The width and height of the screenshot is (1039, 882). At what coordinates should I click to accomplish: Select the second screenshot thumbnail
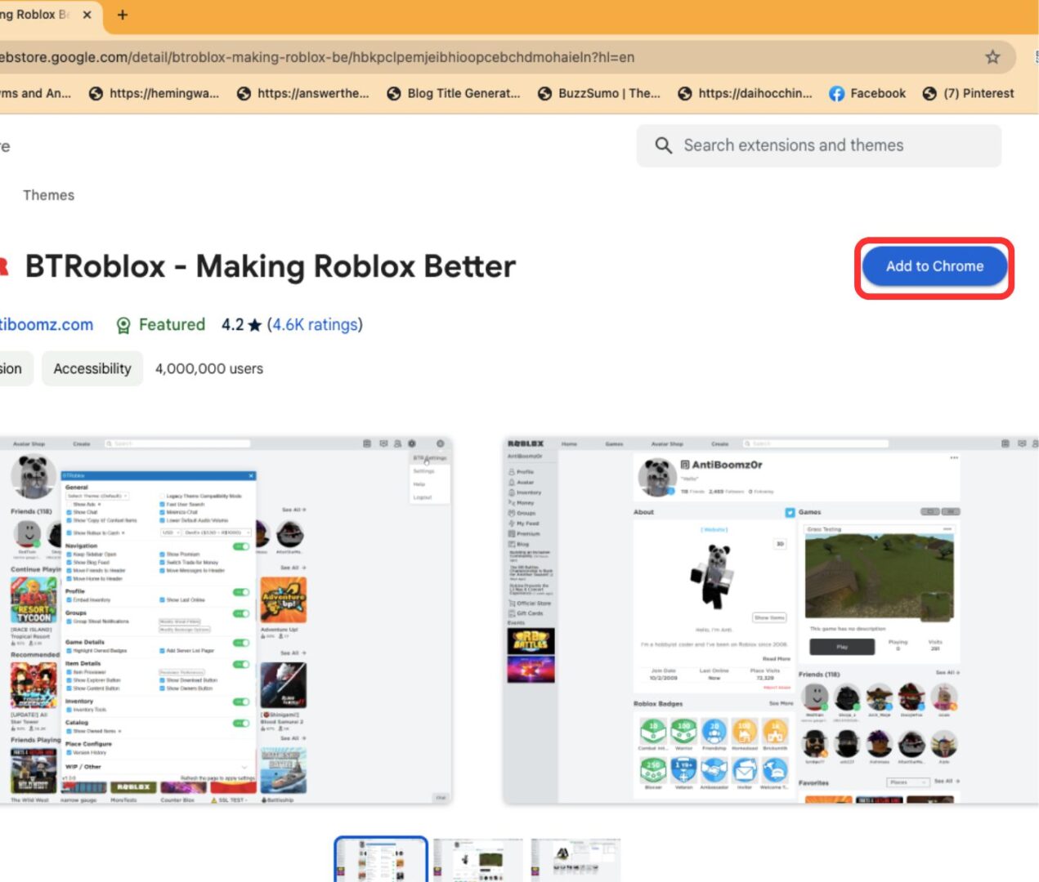[x=478, y=858]
